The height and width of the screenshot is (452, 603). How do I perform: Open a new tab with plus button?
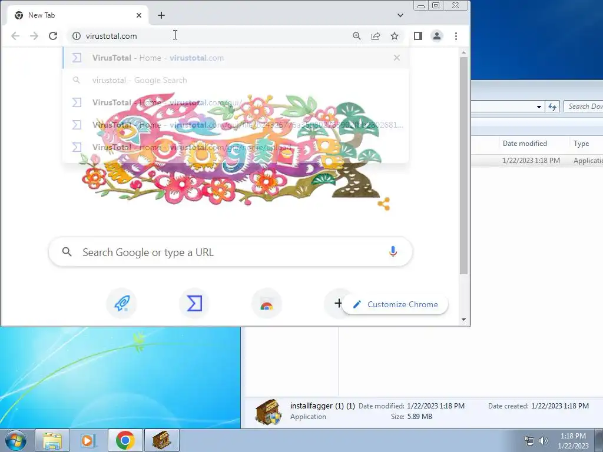tap(161, 15)
